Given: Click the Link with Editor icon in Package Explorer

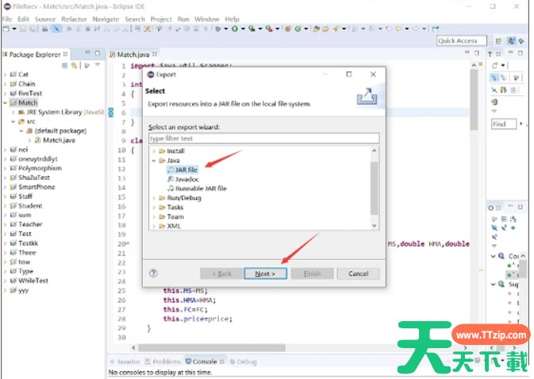Looking at the screenshot, I should tap(75, 65).
